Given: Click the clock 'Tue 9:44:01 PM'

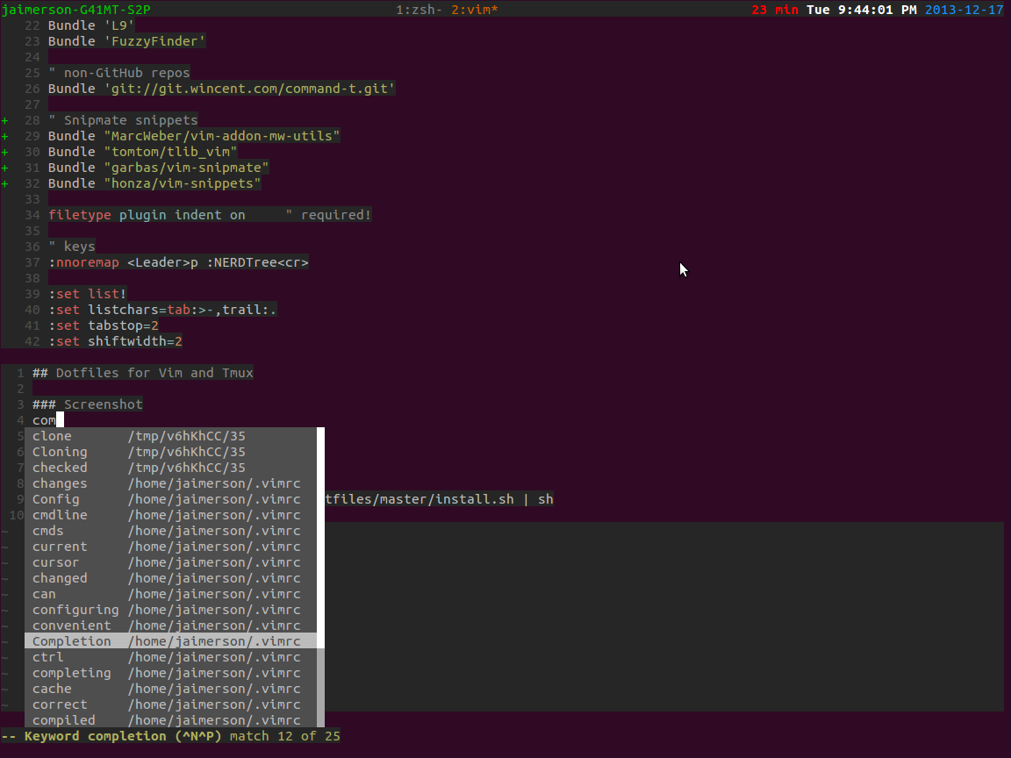Looking at the screenshot, I should tap(862, 10).
